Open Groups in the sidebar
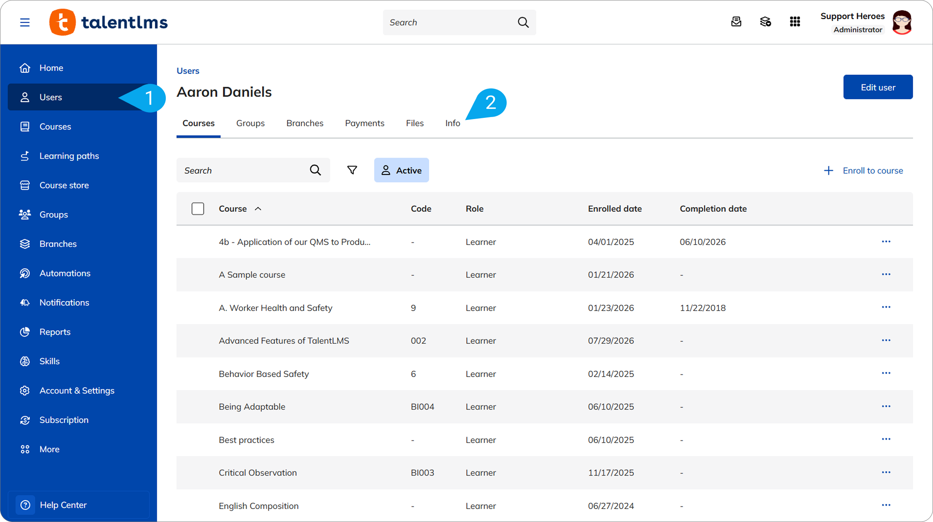933x522 pixels. click(79, 215)
